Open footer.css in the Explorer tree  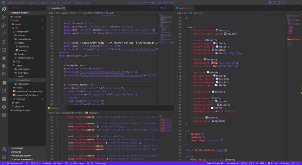click(27, 47)
